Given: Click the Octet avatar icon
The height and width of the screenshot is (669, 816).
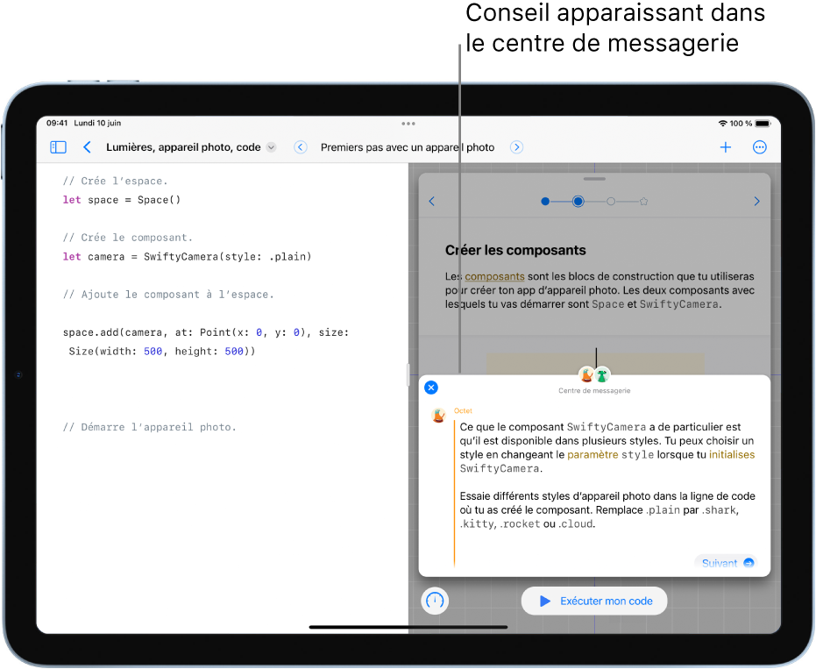Looking at the screenshot, I should pyautogui.click(x=439, y=416).
